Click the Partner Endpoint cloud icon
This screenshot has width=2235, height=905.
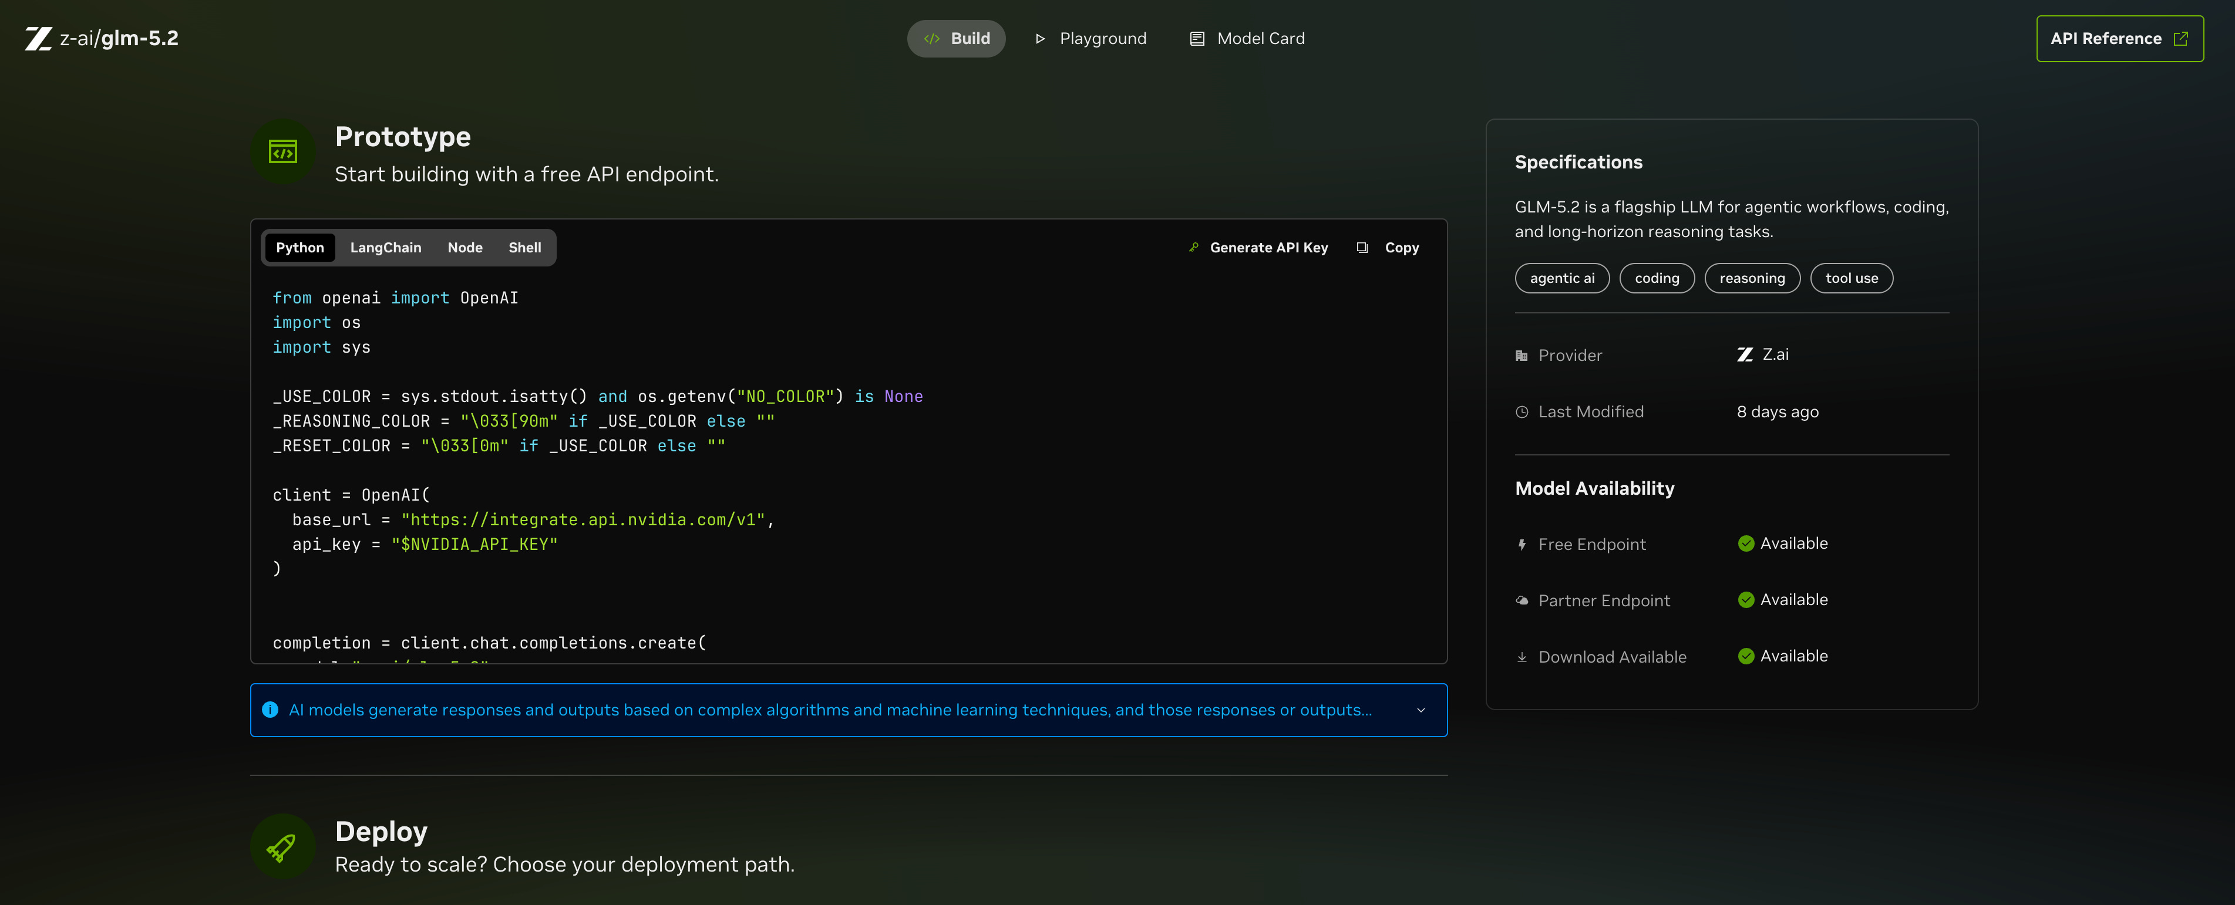click(1522, 601)
